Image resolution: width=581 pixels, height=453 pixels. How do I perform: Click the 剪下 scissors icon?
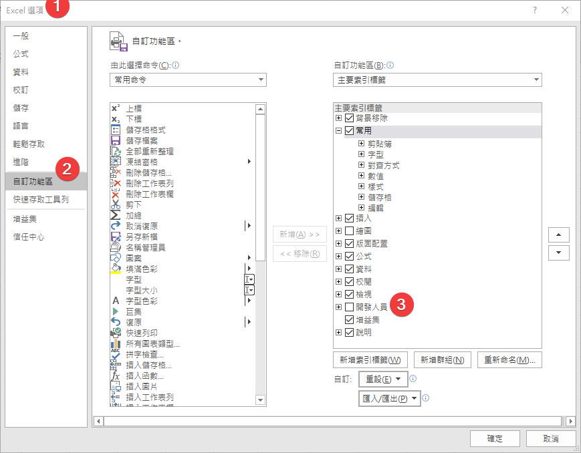coord(116,204)
